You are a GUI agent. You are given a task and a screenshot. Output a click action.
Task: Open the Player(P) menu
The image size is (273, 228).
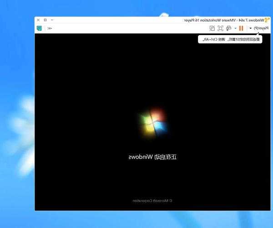[x=261, y=28]
